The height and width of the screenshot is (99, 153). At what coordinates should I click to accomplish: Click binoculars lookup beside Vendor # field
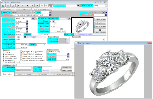pos(25,37)
